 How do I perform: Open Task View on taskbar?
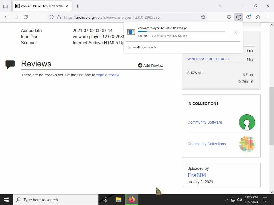[105, 200]
